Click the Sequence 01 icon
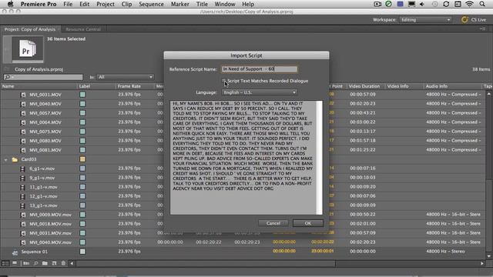The width and height of the screenshot is (493, 277). pyautogui.click(x=15, y=252)
